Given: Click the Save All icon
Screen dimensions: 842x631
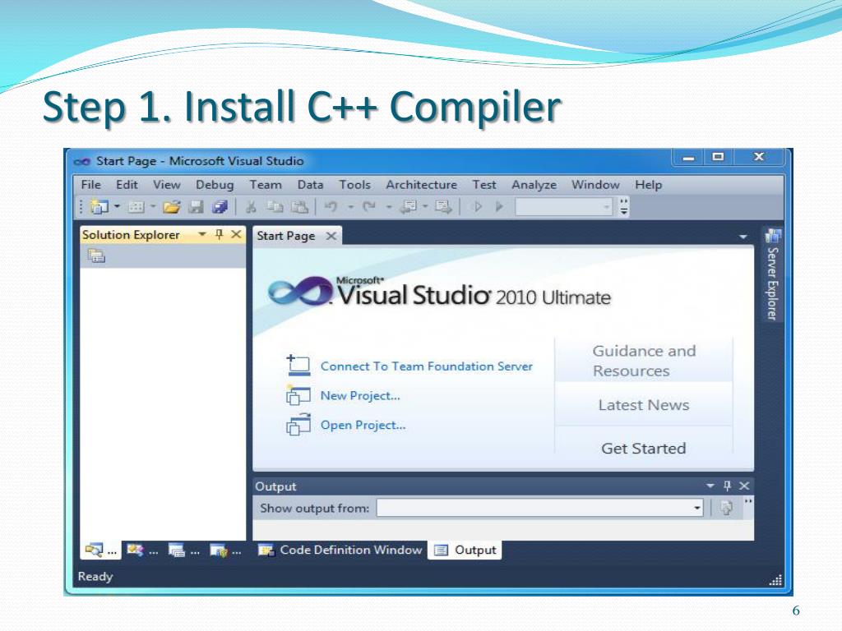Looking at the screenshot, I should tap(220, 206).
